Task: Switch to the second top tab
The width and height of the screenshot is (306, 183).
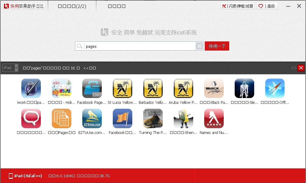Action: [117, 6]
